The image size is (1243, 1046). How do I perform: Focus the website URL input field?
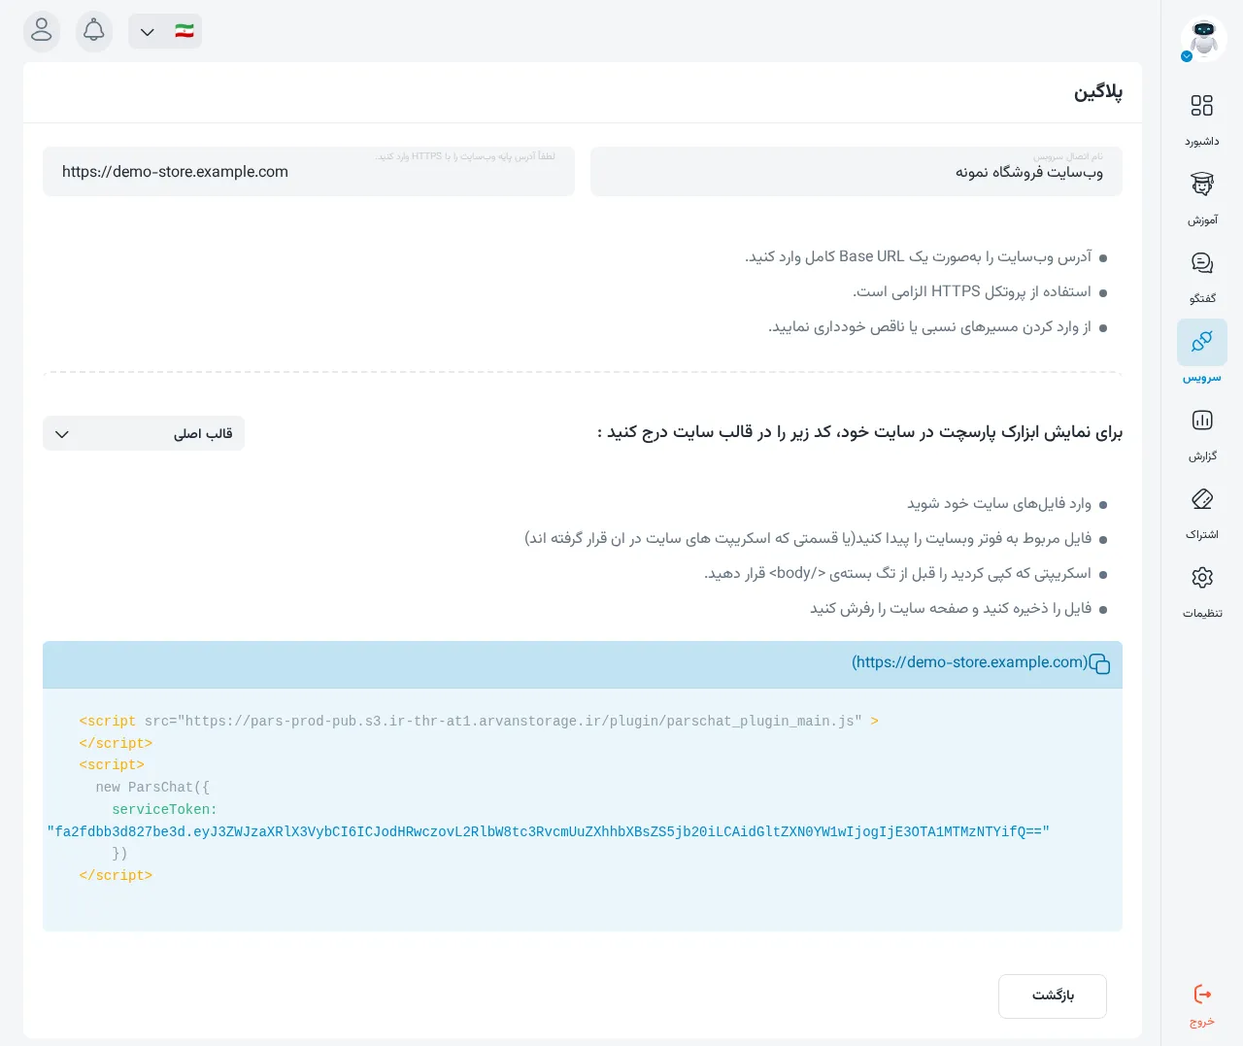[x=309, y=171]
